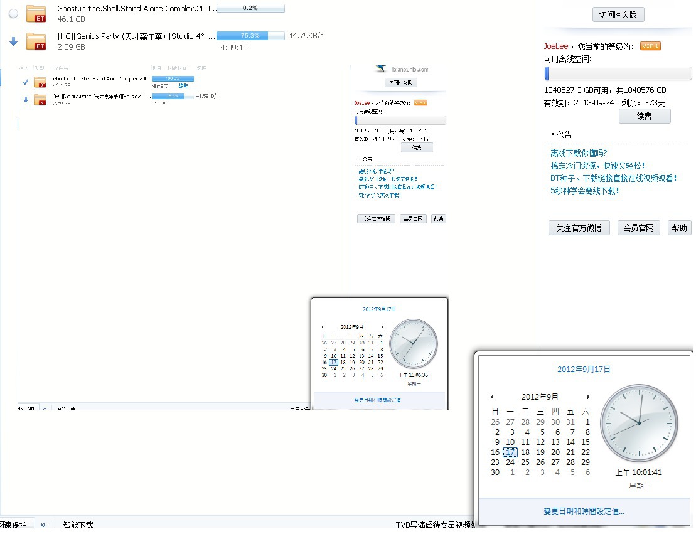
Task: Select September 15 in the large calendar
Action: pyautogui.click(x=586, y=442)
